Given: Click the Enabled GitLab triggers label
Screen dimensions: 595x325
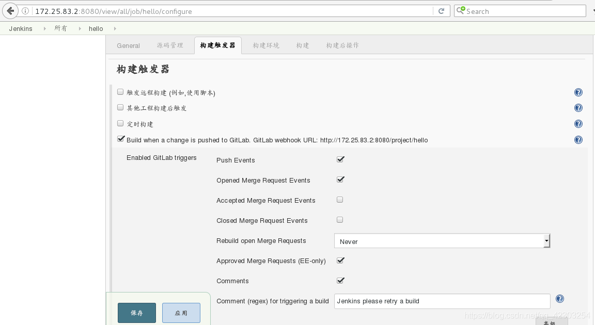Looking at the screenshot, I should (x=162, y=157).
